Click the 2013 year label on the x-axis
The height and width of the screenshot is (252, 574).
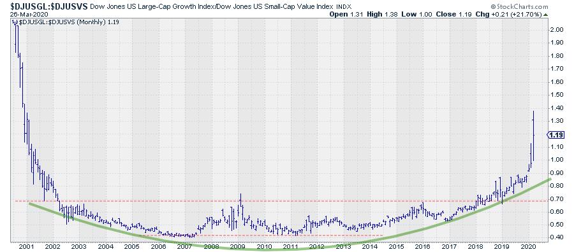(343, 246)
